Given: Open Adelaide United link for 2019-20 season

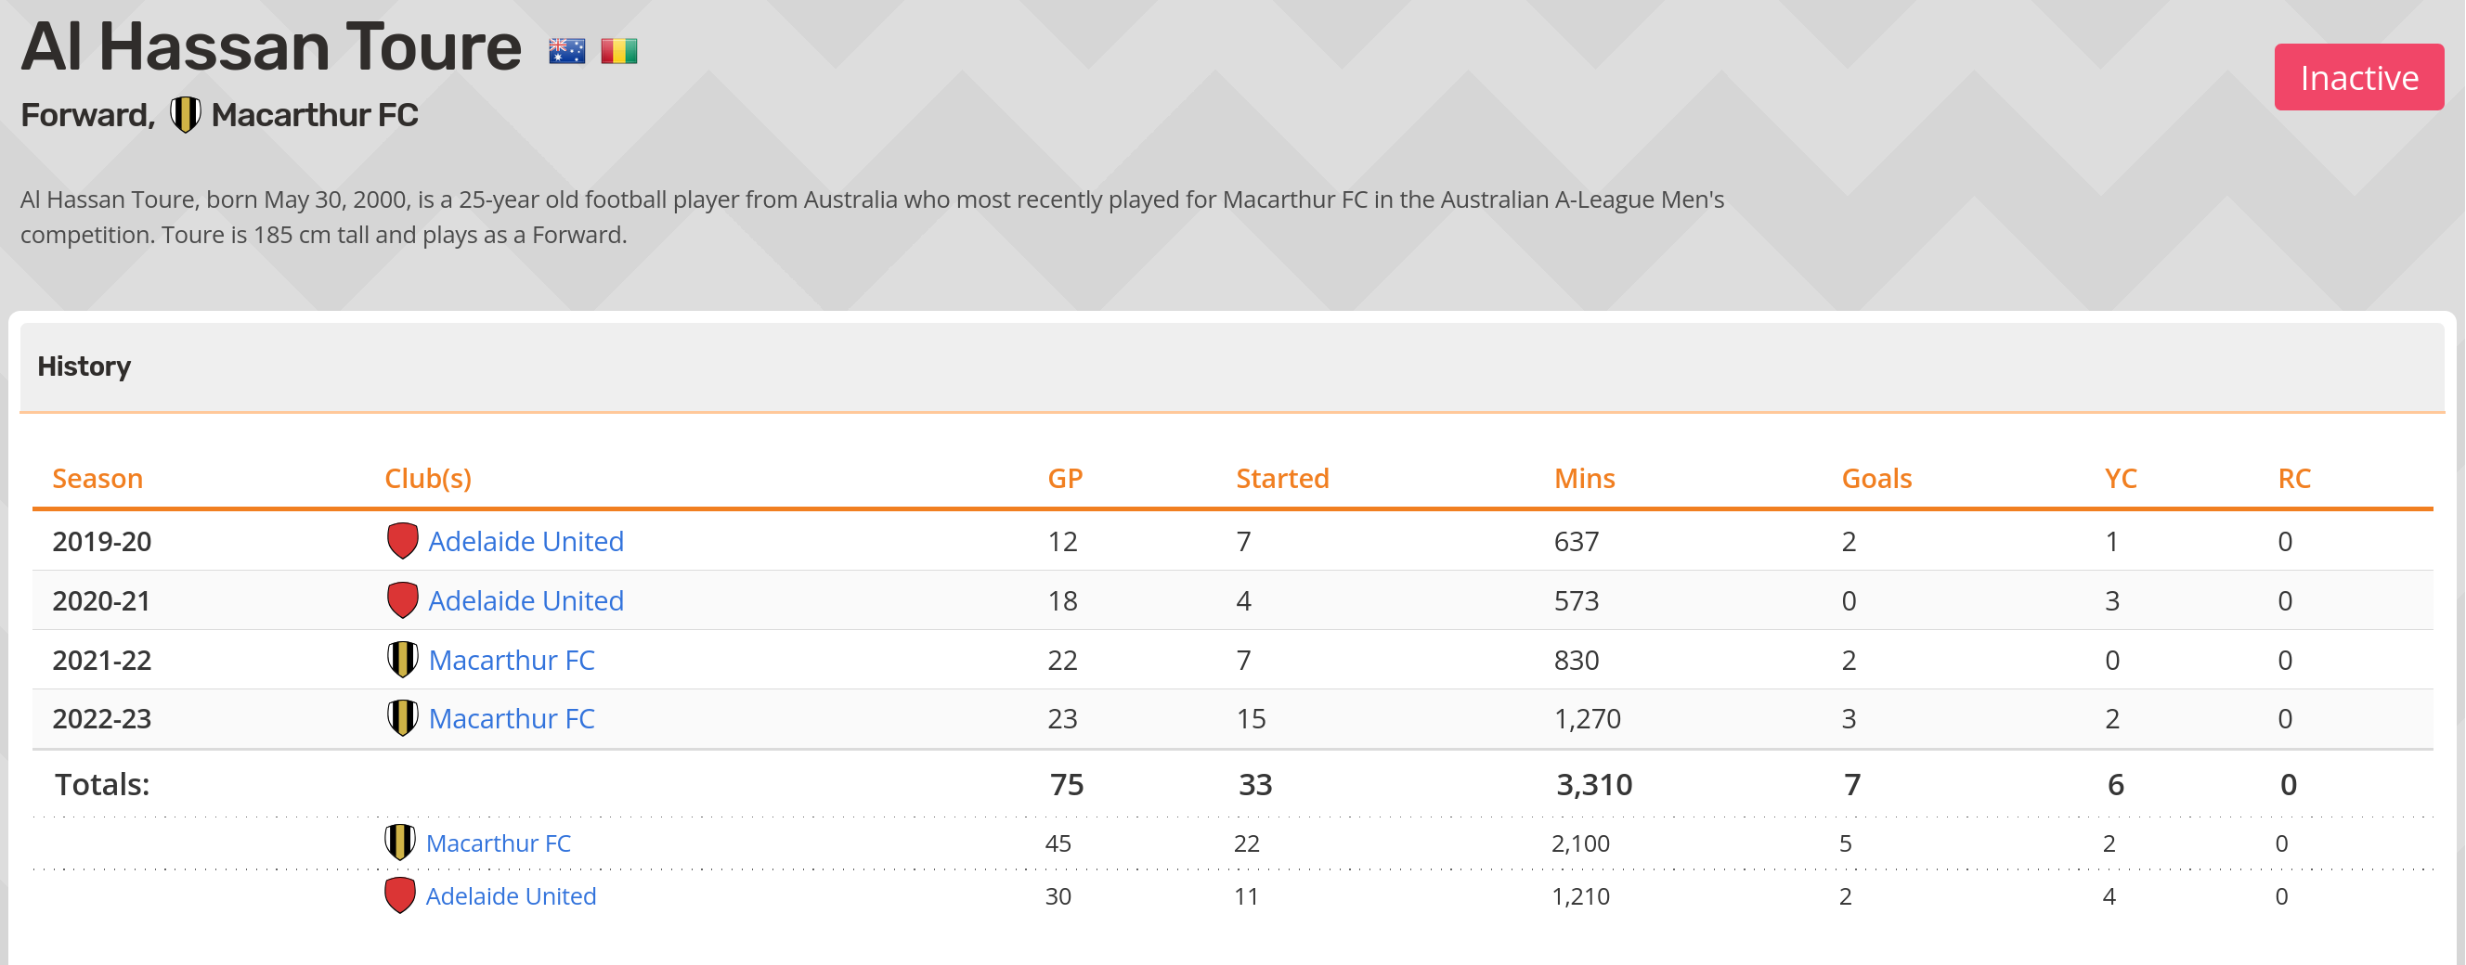Looking at the screenshot, I should click(x=526, y=541).
